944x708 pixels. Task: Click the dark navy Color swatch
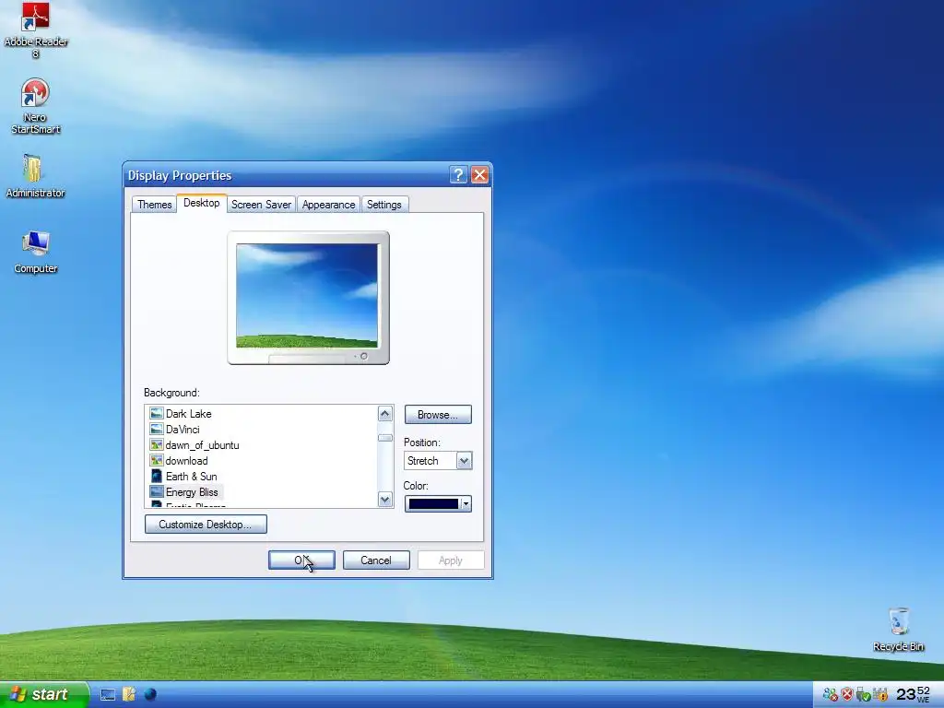pyautogui.click(x=433, y=504)
